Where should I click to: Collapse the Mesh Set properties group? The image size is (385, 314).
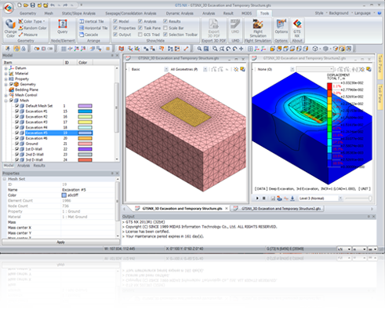click(5, 179)
